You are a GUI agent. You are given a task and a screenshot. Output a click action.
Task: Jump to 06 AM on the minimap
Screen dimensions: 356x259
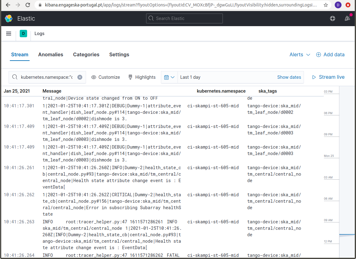coord(328,199)
